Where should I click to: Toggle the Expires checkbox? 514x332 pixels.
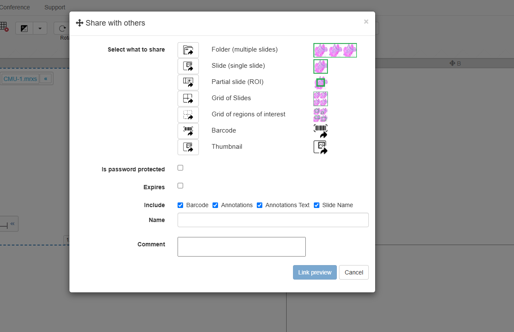[180, 186]
